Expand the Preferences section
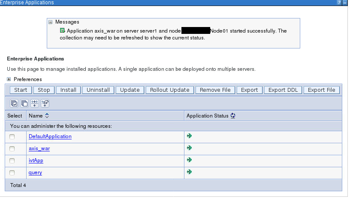350x199 pixels. point(9,79)
